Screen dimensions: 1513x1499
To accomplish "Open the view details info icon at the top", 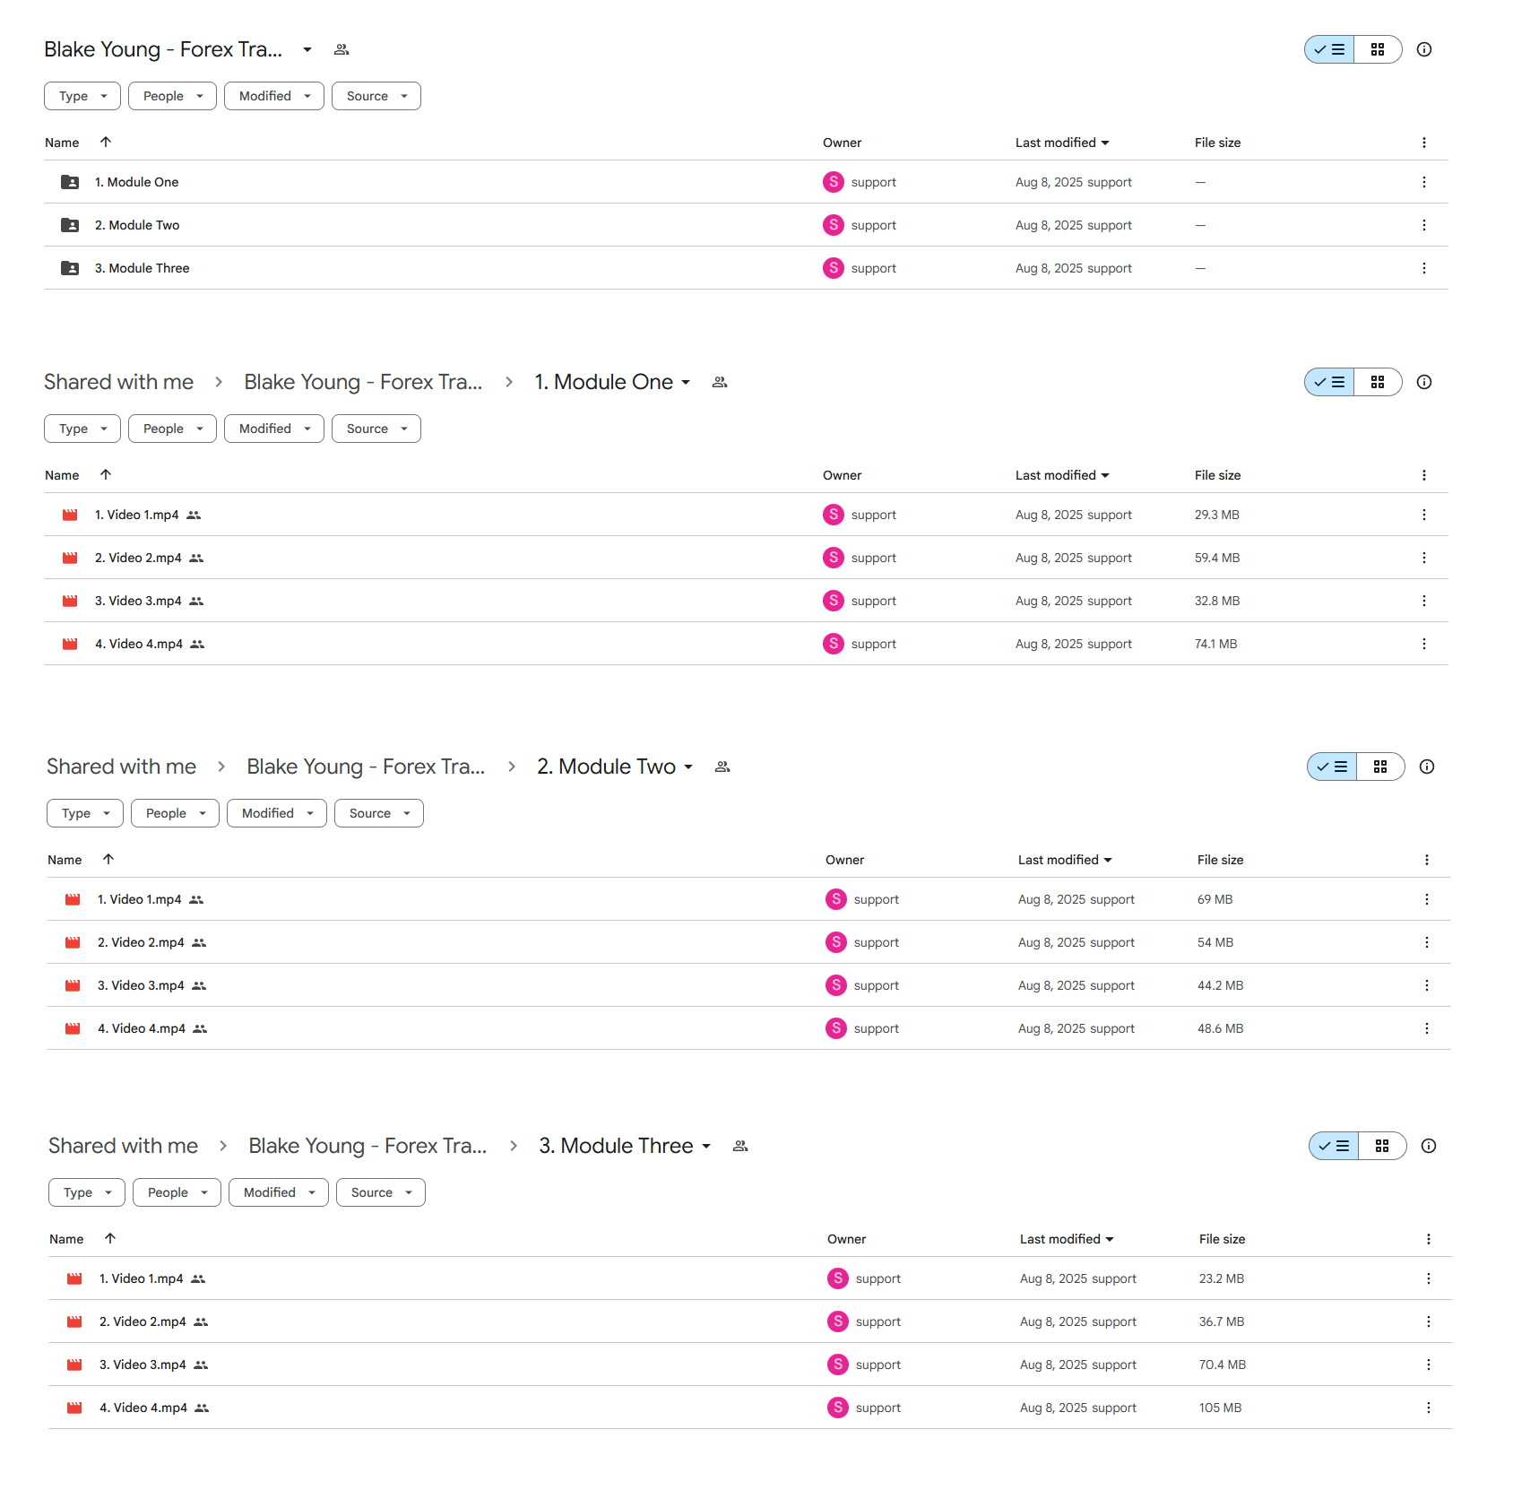I will coord(1424,49).
